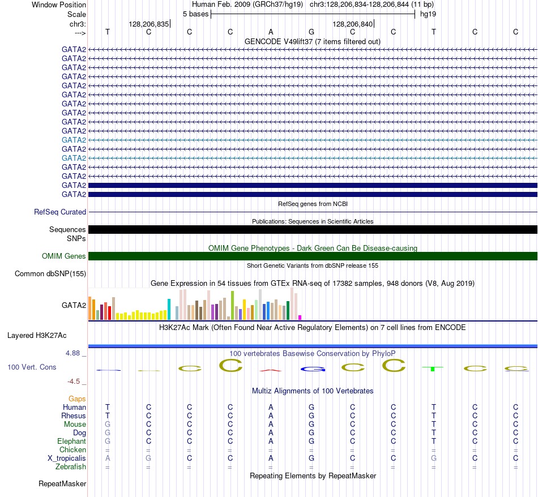Click the chr3 128,206,840 ruler position
Image resolution: width=538 pixels, height=497 pixels.
[353, 24]
